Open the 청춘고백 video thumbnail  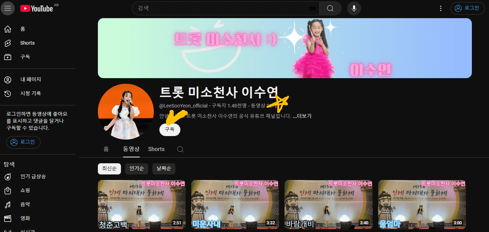pyautogui.click(x=141, y=205)
